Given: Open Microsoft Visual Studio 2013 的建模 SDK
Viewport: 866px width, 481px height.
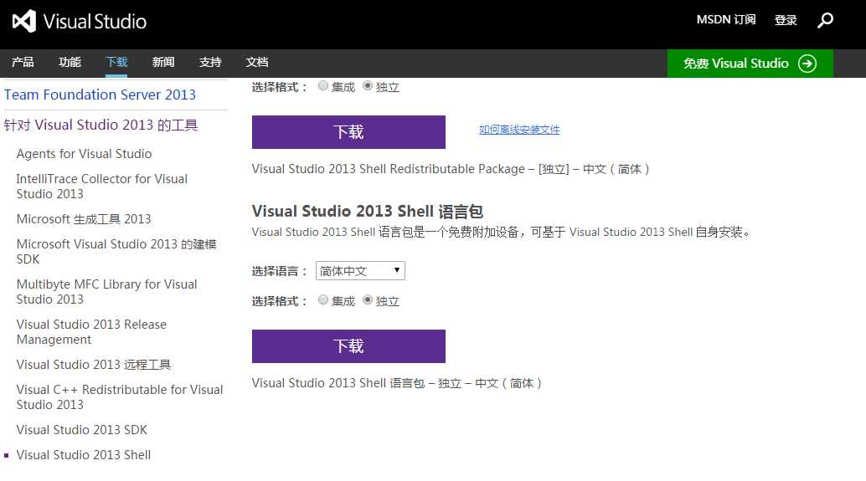Looking at the screenshot, I should [x=116, y=252].
